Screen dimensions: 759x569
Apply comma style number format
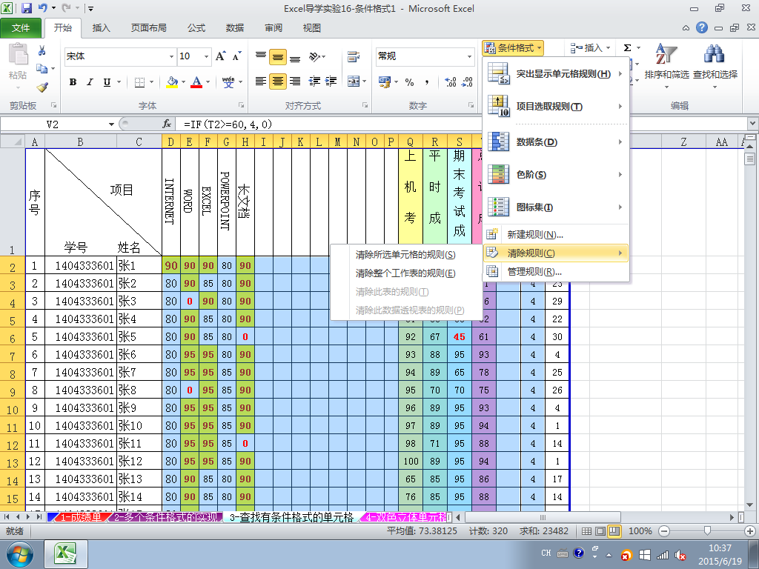pos(427,82)
